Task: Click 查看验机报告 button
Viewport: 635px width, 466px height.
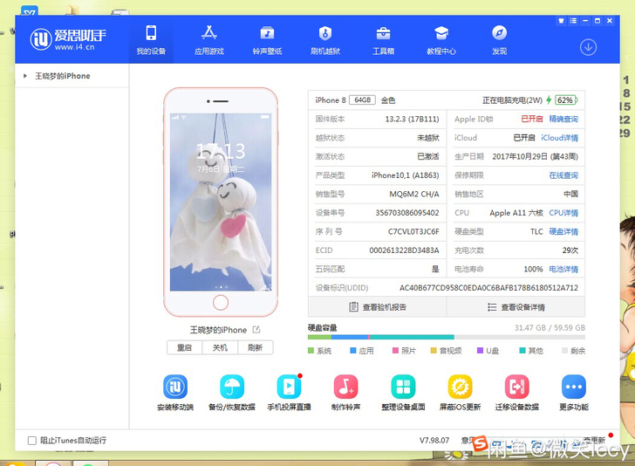Action: [378, 307]
